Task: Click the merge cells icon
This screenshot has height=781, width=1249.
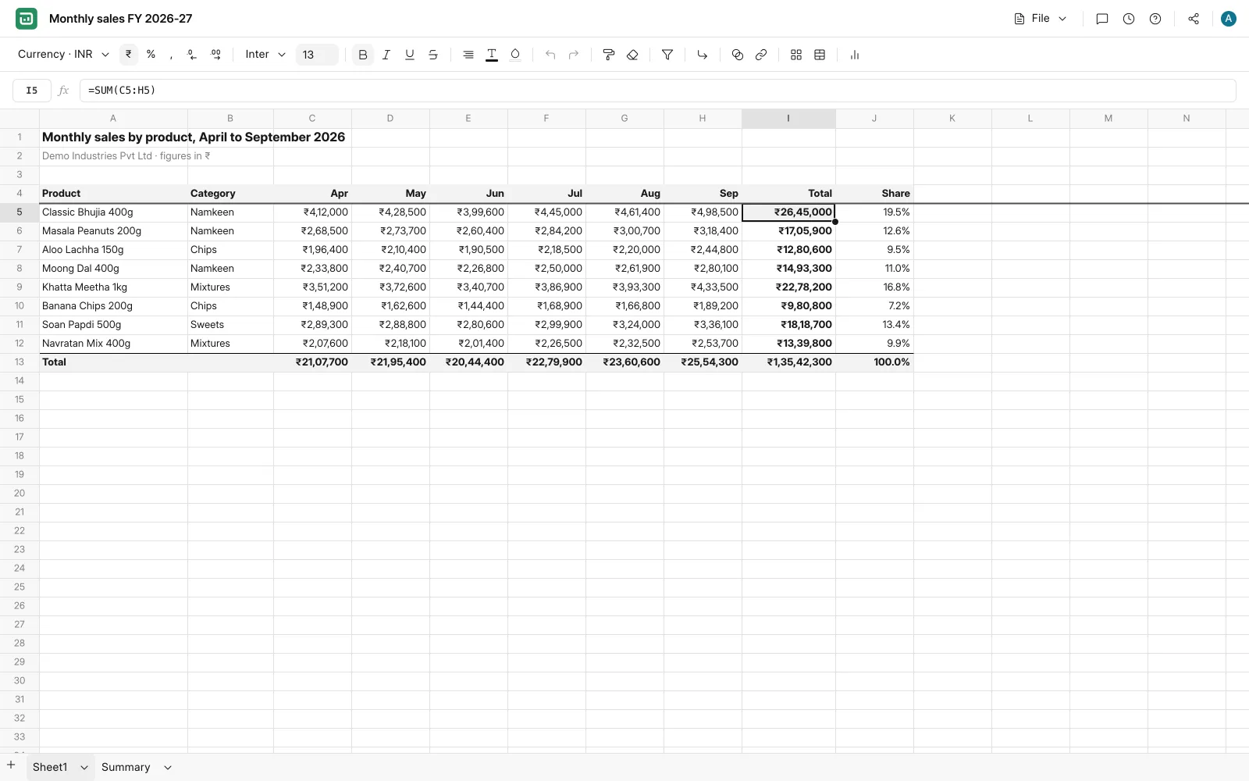Action: pyautogui.click(x=738, y=55)
